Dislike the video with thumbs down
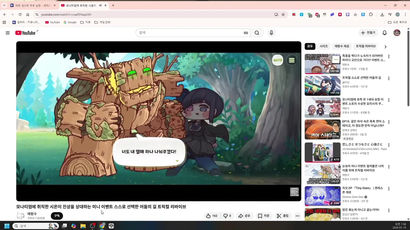410x230 pixels. [x=227, y=216]
